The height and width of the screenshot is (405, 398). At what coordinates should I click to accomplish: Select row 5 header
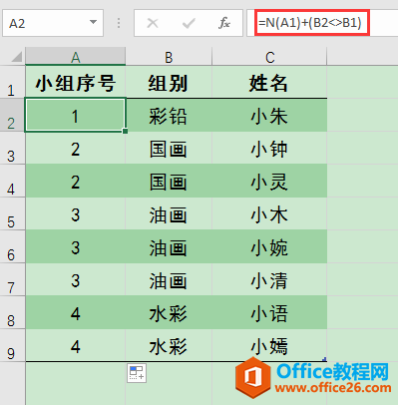12,213
